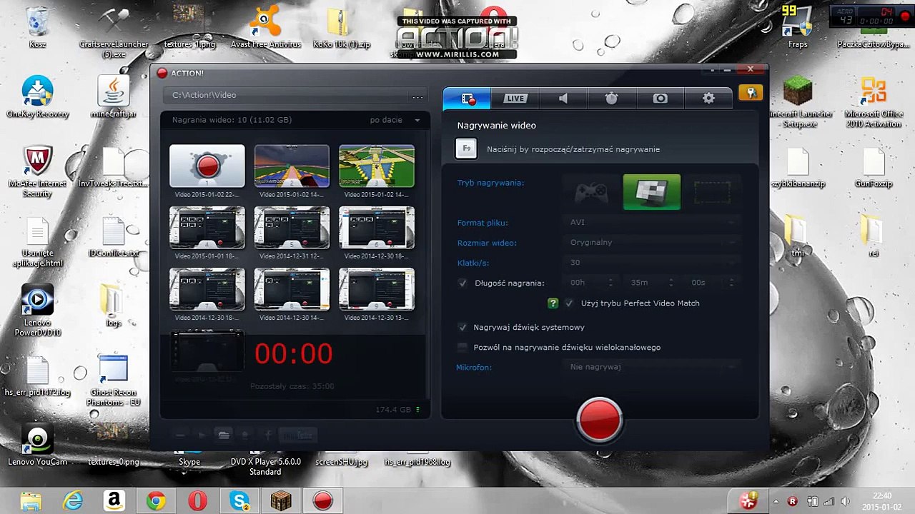Select video thumbnail number 5
Screen dimensions: 915x514
pyautogui.click(x=292, y=228)
